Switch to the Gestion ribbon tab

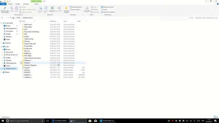(x=36, y=4)
